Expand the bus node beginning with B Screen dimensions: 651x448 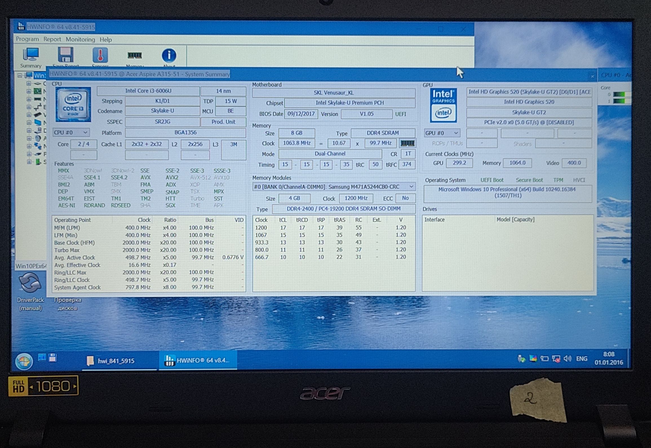(29, 107)
